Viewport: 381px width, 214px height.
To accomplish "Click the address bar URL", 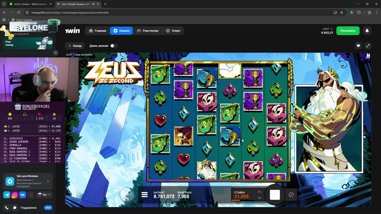I will point(70,12).
